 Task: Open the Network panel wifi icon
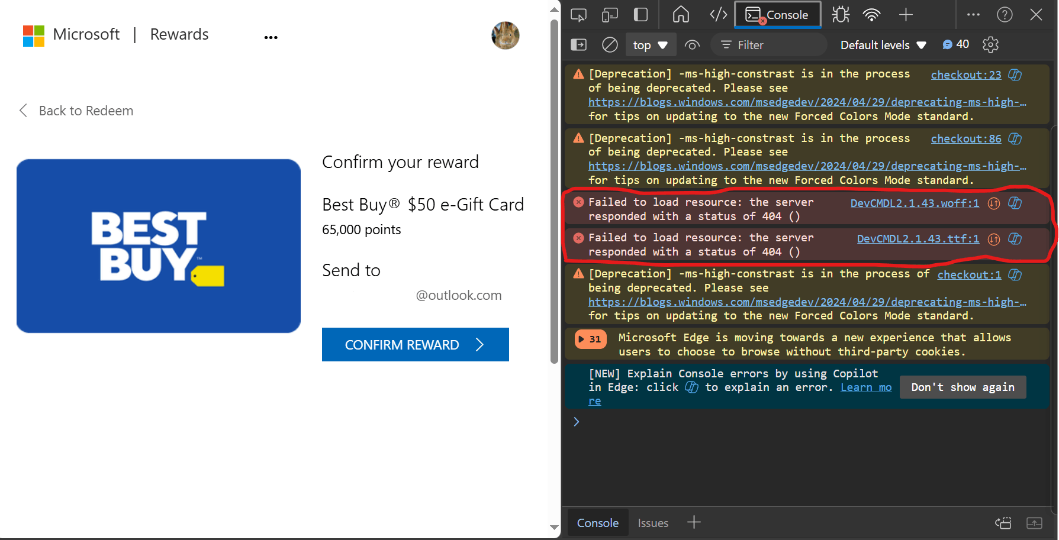pos(872,15)
